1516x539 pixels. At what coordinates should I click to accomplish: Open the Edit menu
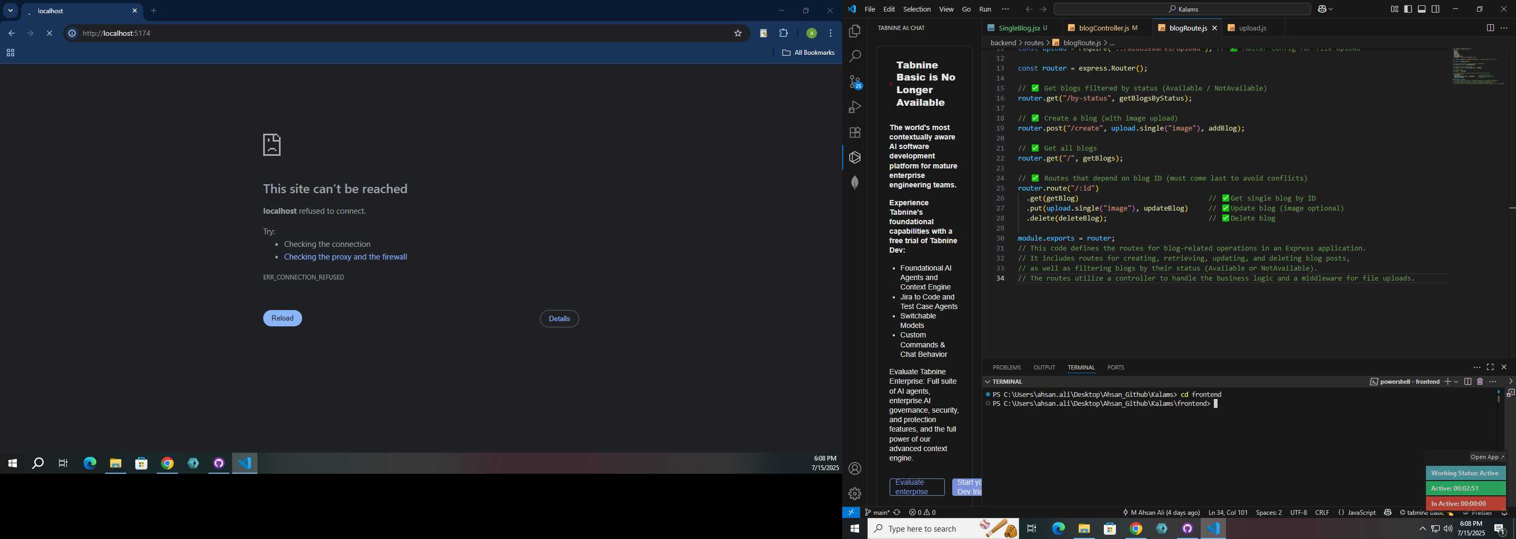click(x=889, y=9)
